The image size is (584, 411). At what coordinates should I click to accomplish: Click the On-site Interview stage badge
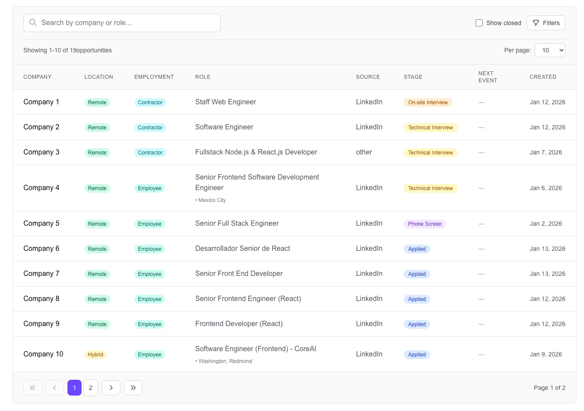click(x=428, y=103)
